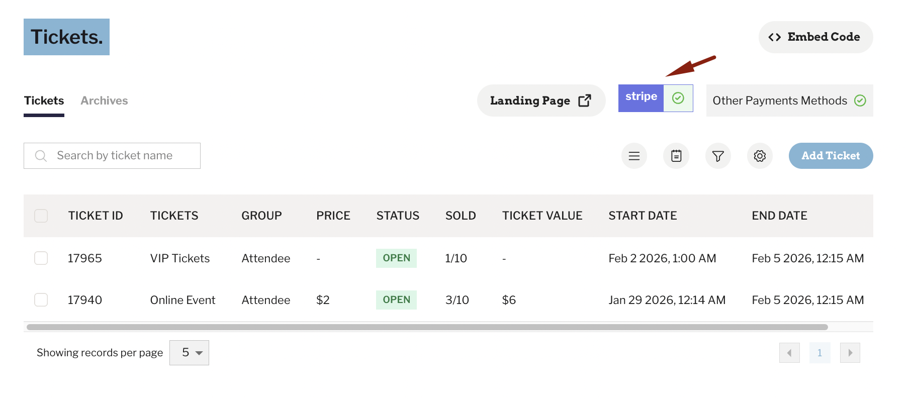Image resolution: width=911 pixels, height=399 pixels.
Task: Go to previous page arrow
Action: coord(789,353)
